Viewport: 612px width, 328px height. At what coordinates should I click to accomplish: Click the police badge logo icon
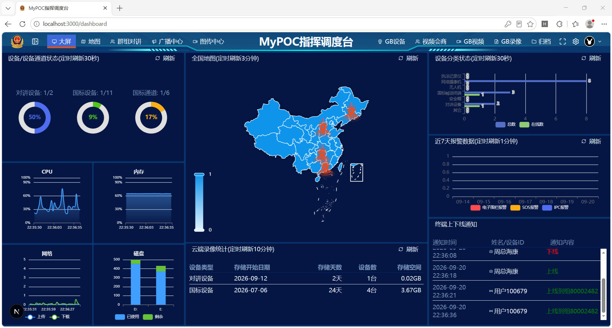17,41
